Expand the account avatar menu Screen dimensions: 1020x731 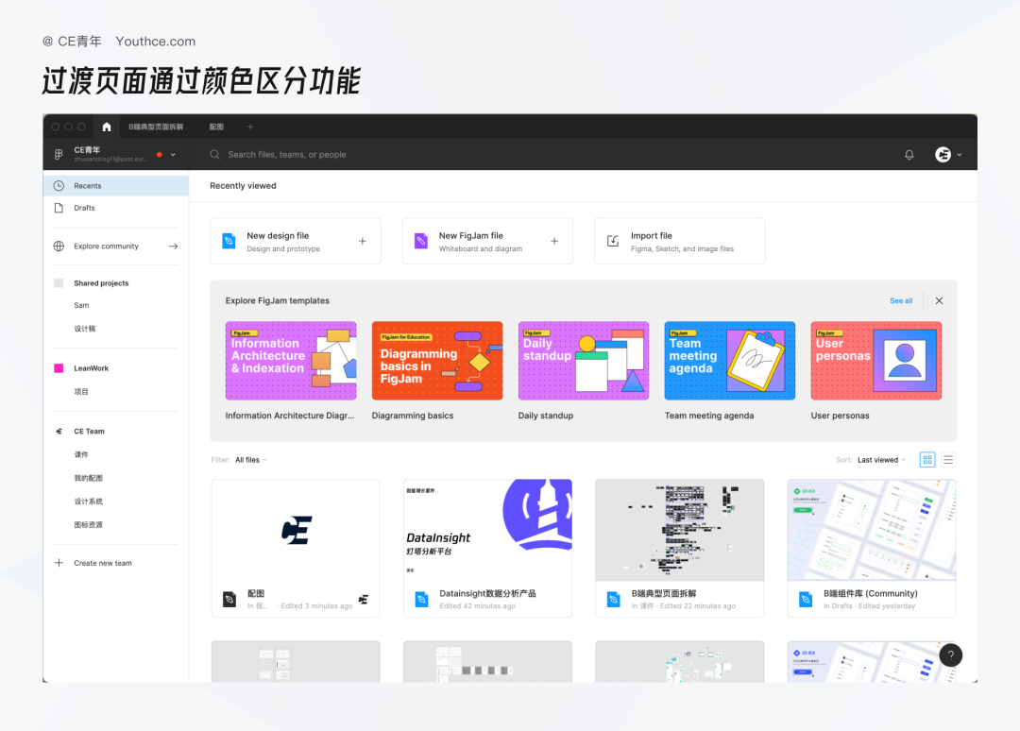[x=948, y=155]
